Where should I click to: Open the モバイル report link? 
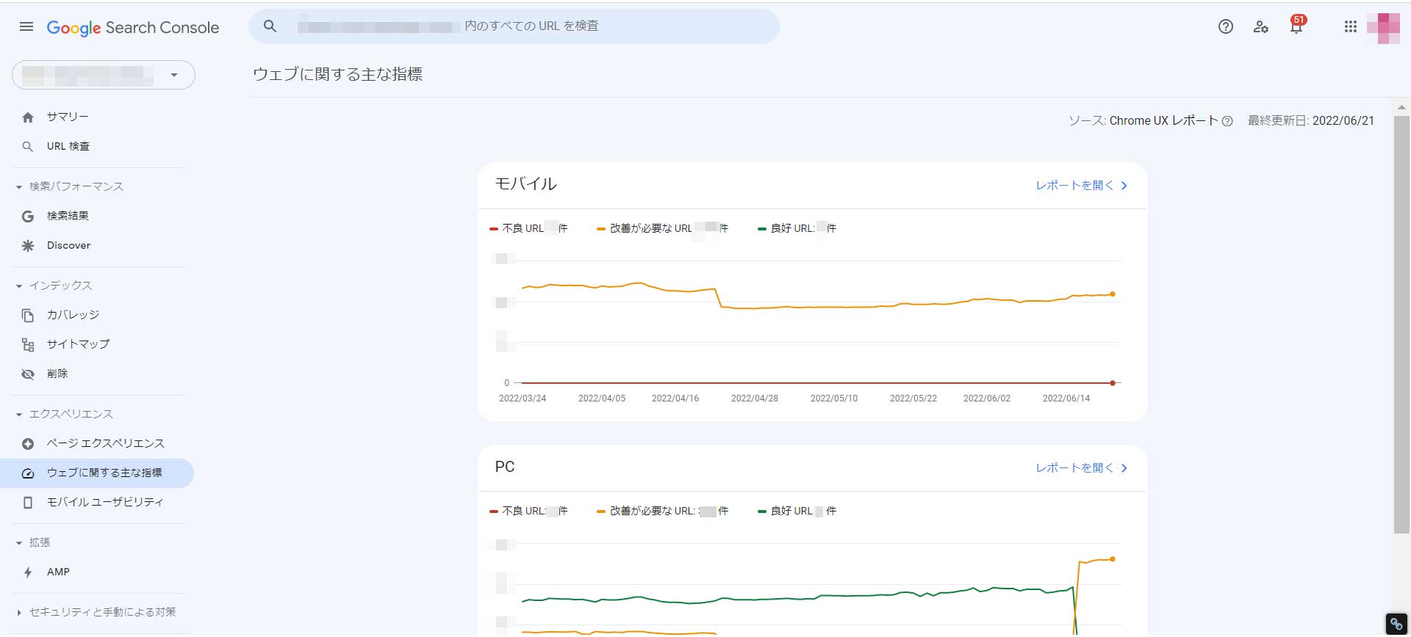(x=1081, y=186)
